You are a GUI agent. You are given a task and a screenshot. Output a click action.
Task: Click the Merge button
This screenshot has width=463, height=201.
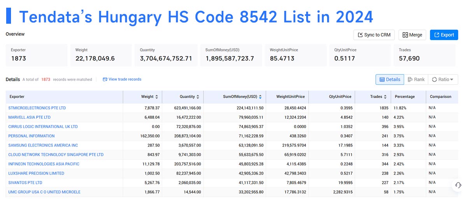[412, 35]
